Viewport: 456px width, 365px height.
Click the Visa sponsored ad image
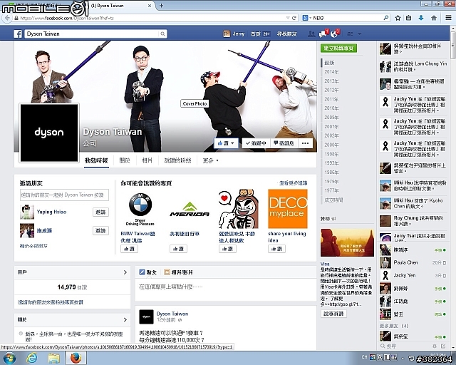coord(347,242)
